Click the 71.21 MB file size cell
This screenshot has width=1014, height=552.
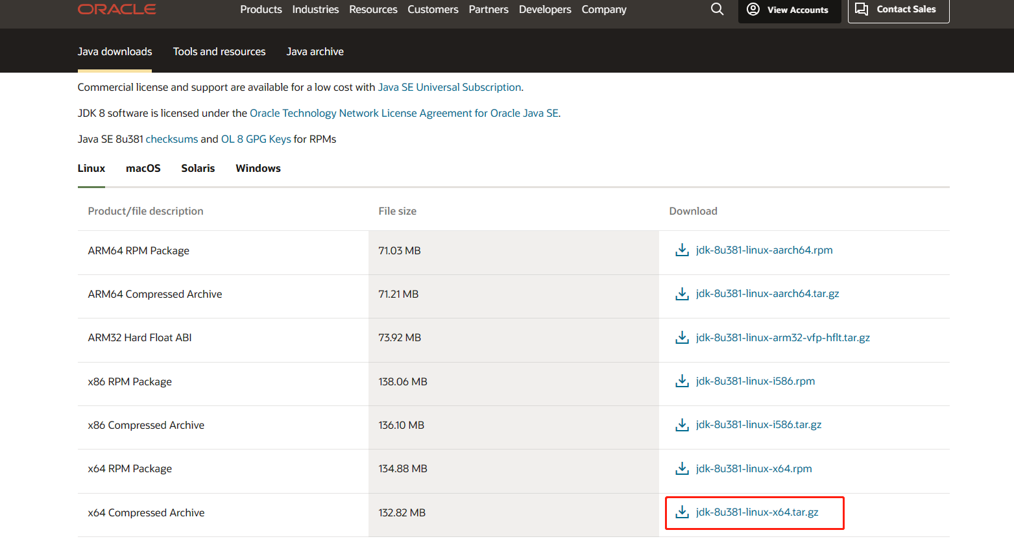[514, 296]
